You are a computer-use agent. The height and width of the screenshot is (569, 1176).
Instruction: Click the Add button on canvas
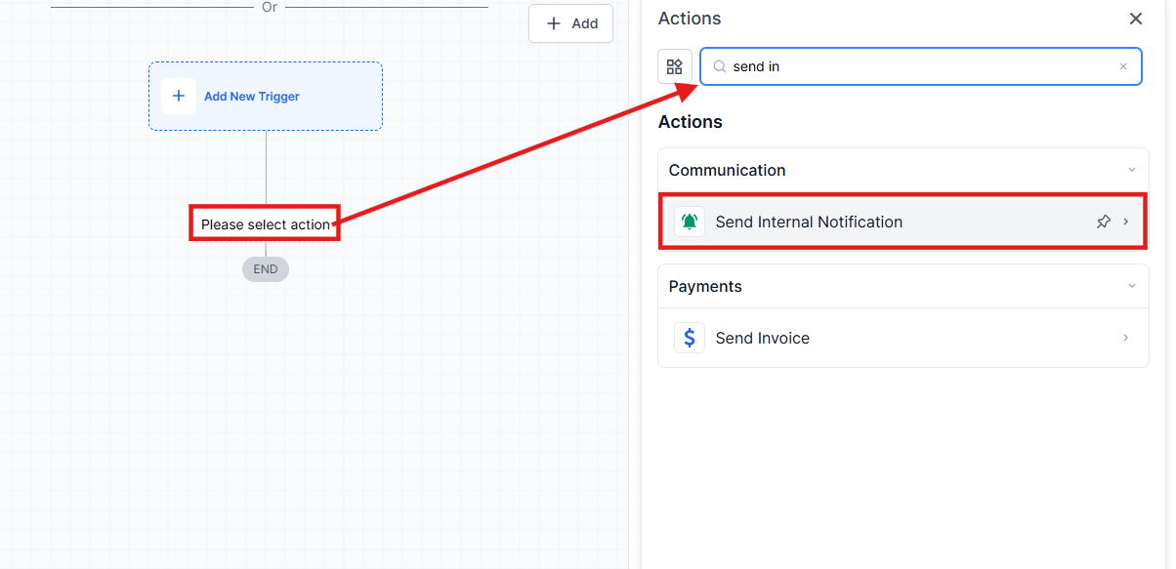click(571, 23)
